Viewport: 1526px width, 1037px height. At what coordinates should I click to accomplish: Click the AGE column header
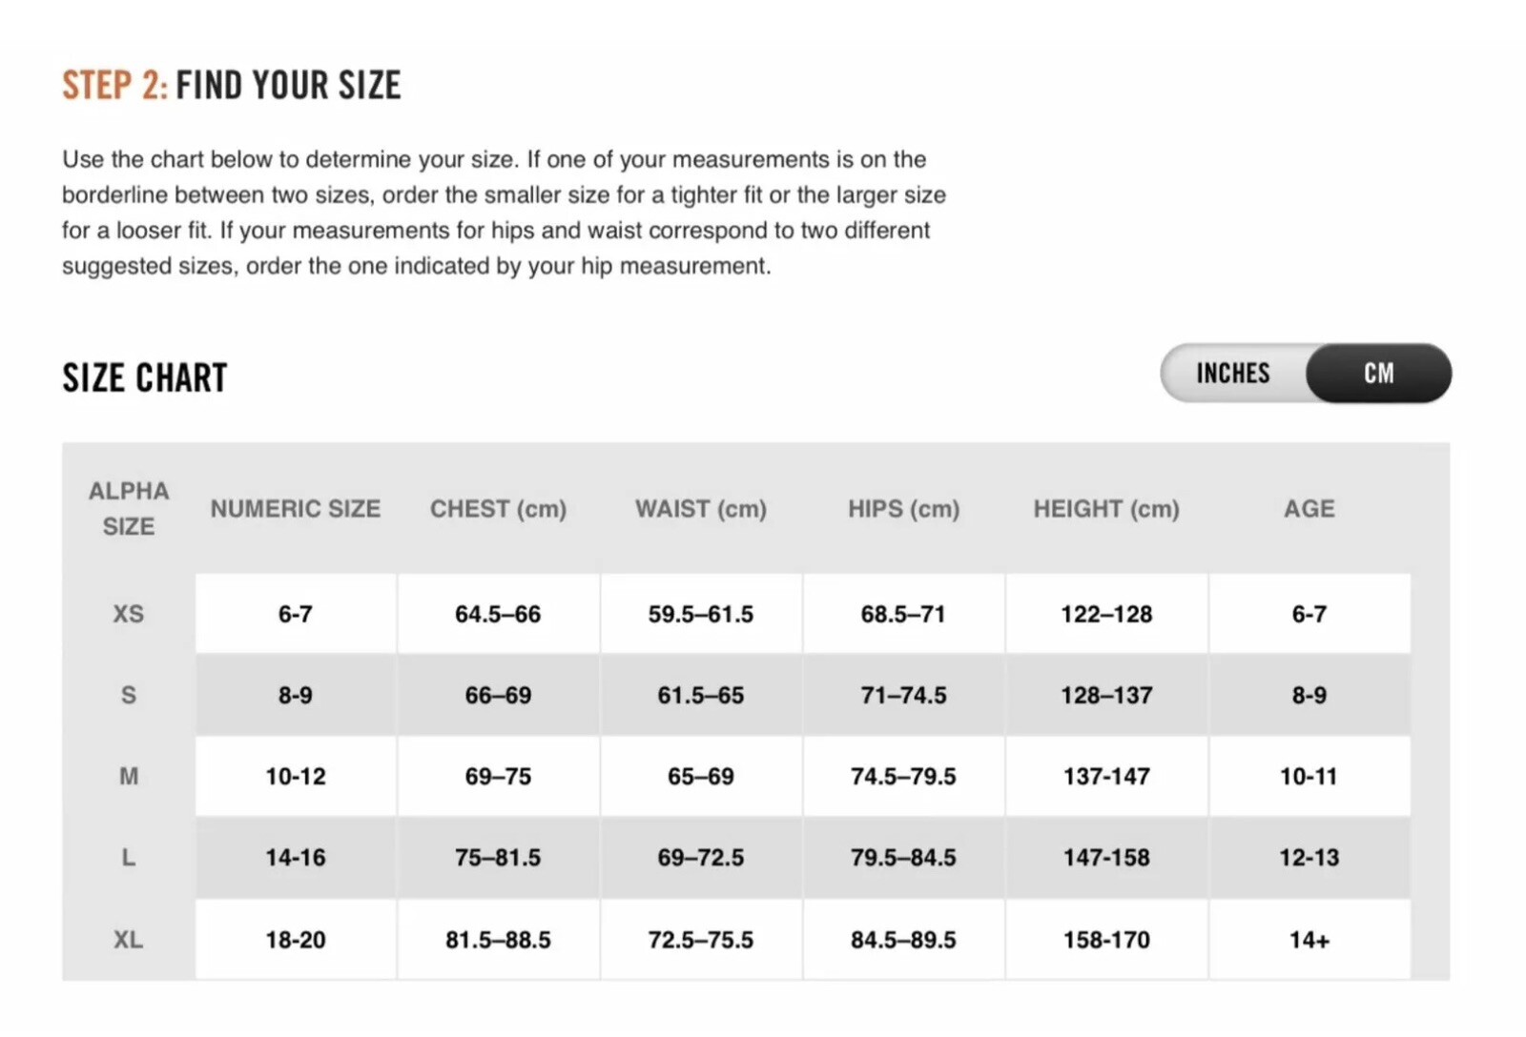click(x=1309, y=509)
